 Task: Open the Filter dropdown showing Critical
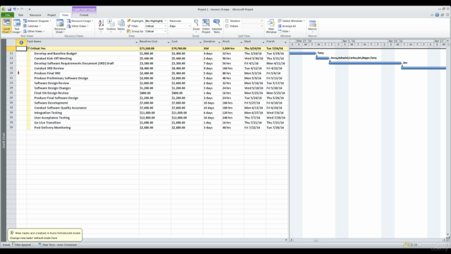coord(165,26)
